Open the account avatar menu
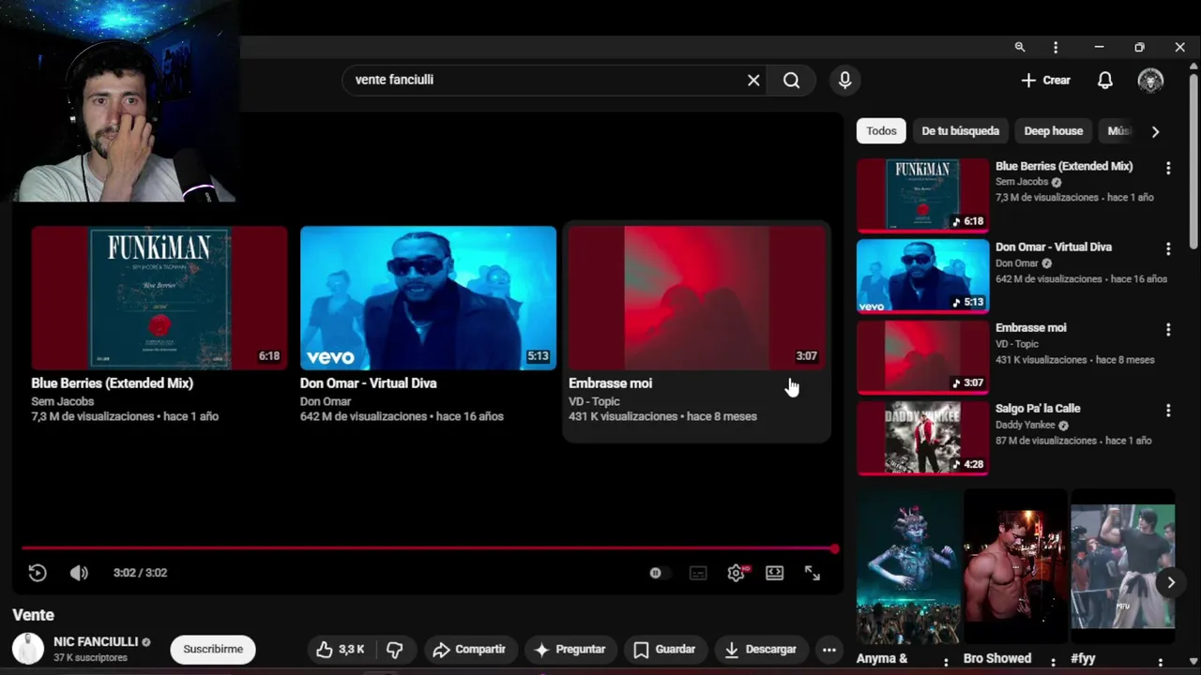1201x675 pixels. pyautogui.click(x=1151, y=80)
